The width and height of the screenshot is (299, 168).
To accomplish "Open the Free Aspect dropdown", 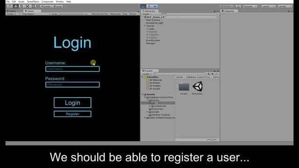I will (x=36, y=14).
